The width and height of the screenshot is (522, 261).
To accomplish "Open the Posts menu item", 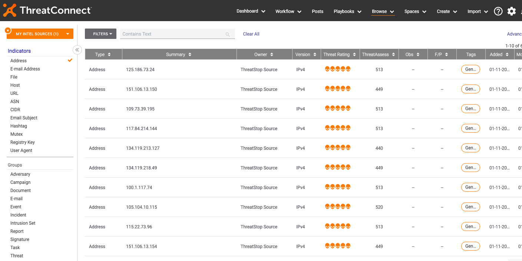I will (317, 11).
